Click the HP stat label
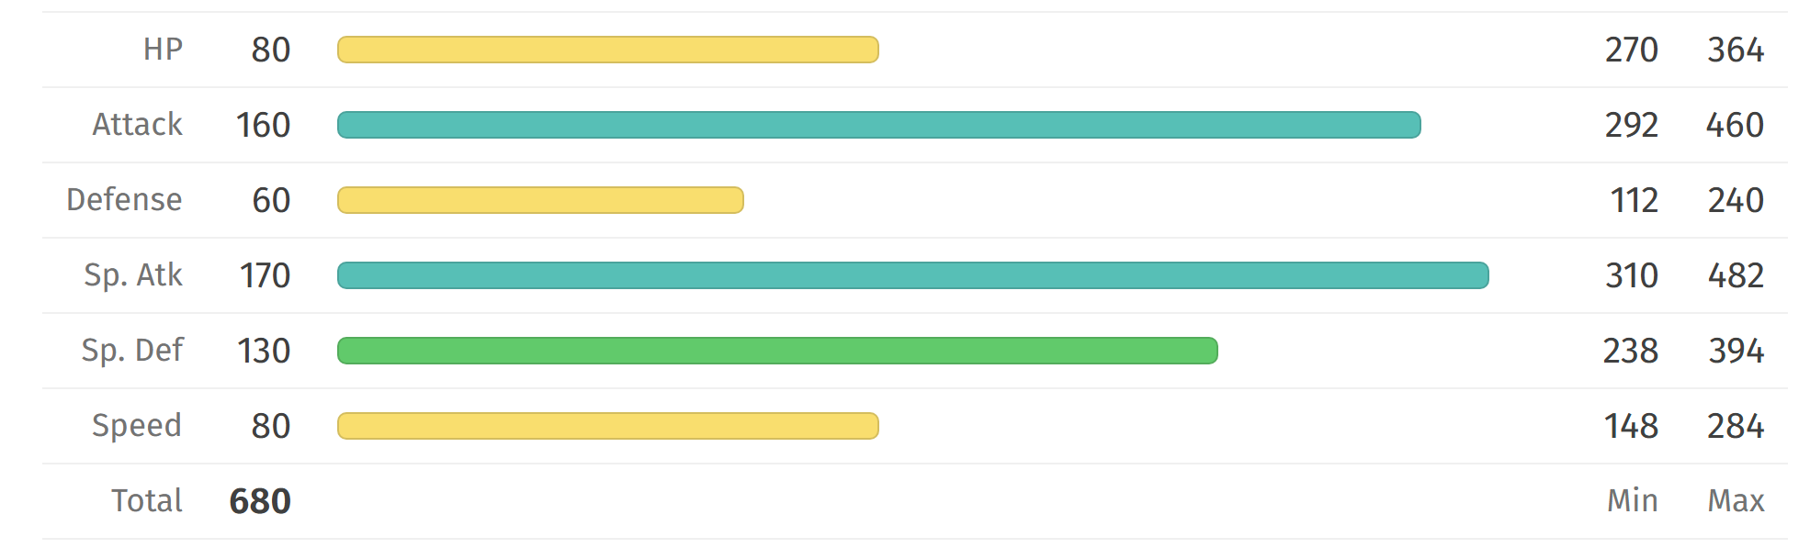The image size is (1810, 548). coord(163,50)
